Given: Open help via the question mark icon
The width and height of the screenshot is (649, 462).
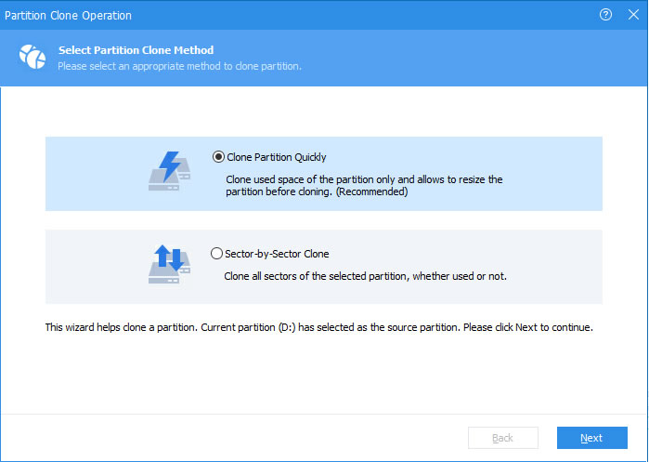Looking at the screenshot, I should (605, 15).
